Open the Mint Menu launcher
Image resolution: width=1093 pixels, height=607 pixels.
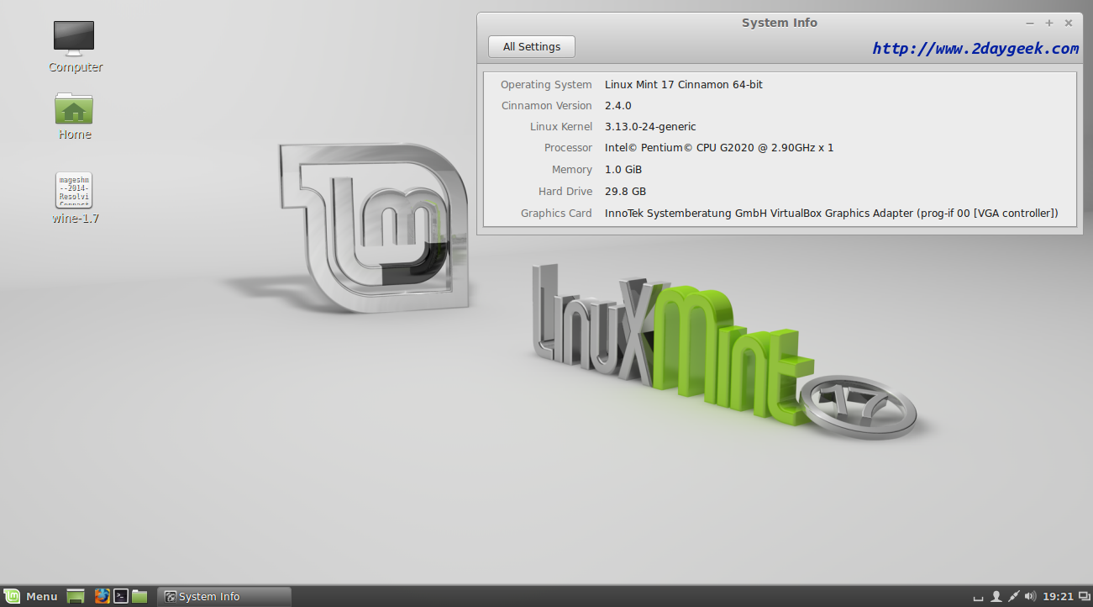point(32,596)
